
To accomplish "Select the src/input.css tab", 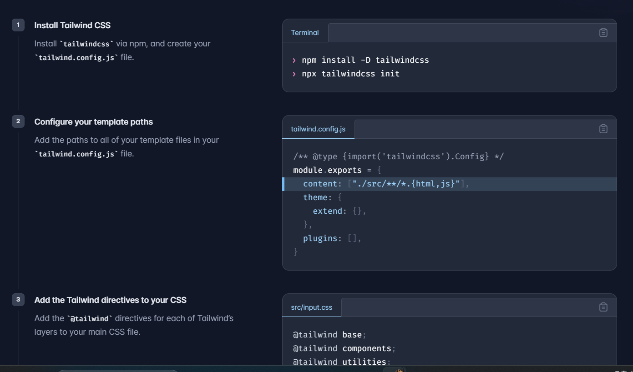I will click(x=312, y=307).
